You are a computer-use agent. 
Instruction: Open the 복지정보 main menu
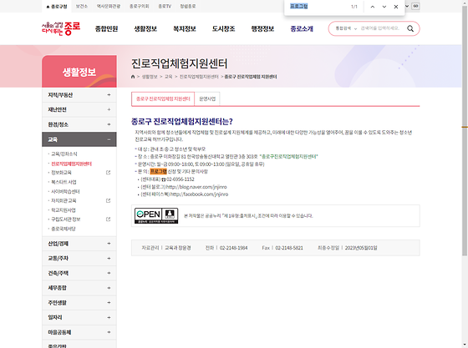[185, 28]
